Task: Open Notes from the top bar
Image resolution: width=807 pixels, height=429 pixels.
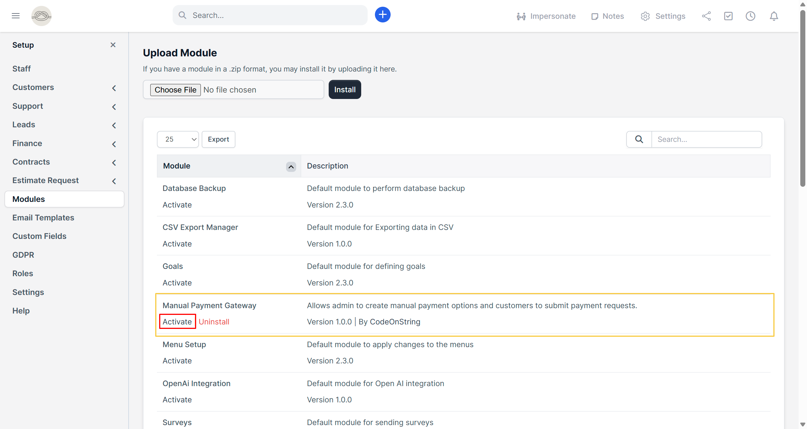Action: tap(607, 16)
